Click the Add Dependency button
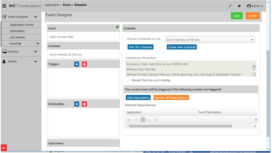272x153 pixels. 138,98
